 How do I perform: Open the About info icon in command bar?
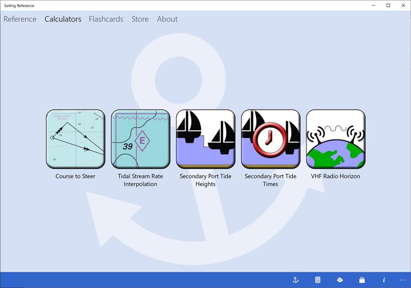click(384, 280)
